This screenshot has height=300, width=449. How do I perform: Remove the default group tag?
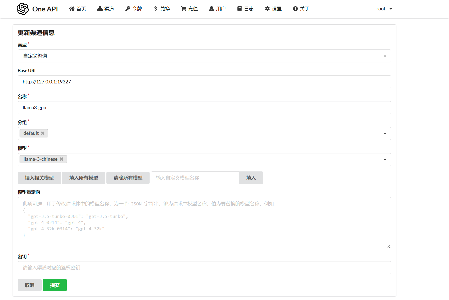pos(43,133)
